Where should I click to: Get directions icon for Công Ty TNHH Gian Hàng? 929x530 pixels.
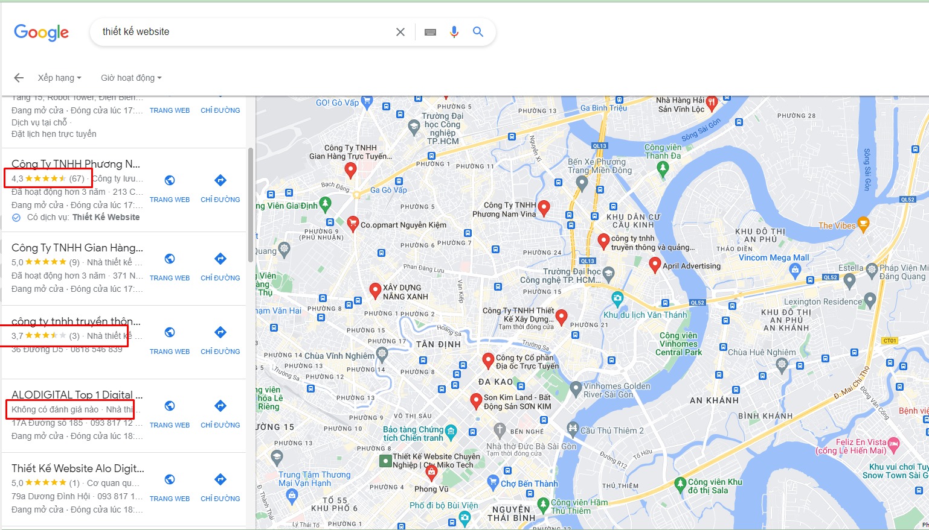(x=220, y=259)
